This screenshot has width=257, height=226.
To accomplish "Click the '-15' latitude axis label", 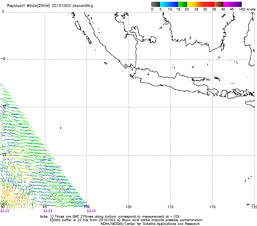I will (x=3, y=155).
